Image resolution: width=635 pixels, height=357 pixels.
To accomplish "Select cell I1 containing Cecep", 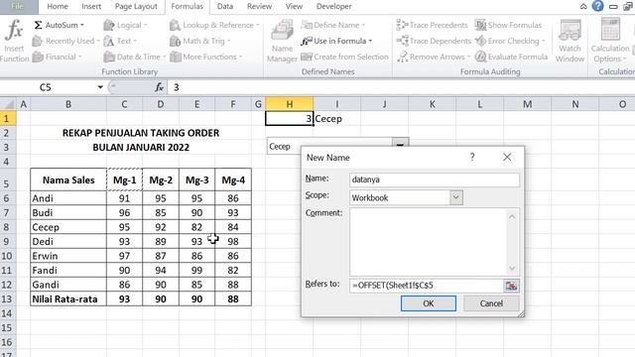I will click(336, 119).
